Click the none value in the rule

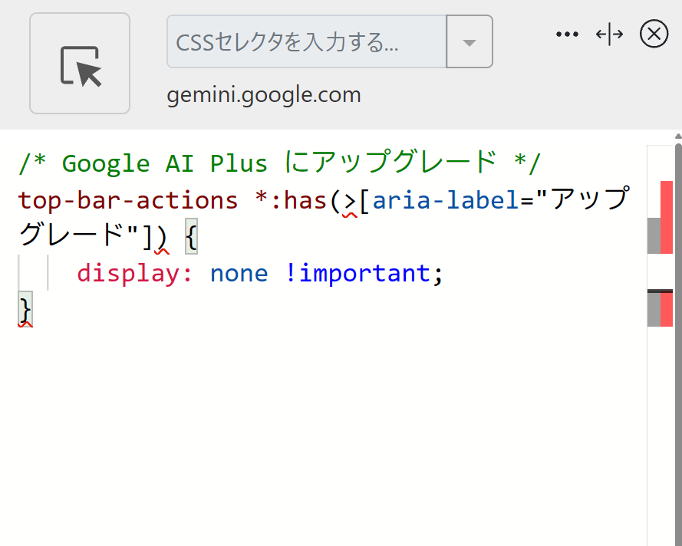point(239,273)
